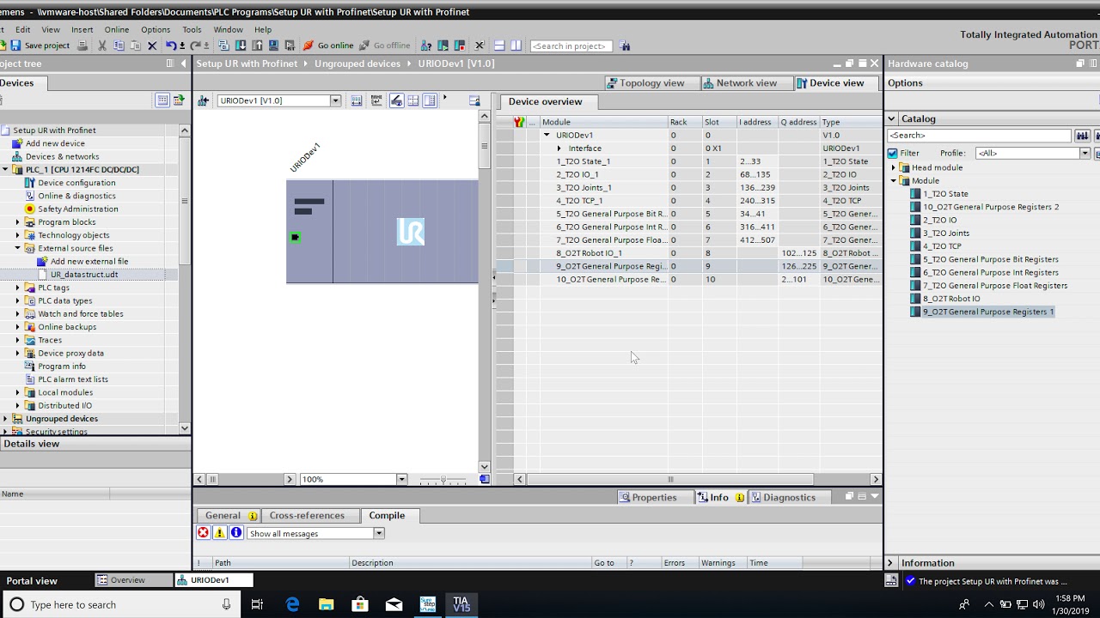The image size is (1100, 618).
Task: Open the Options menu
Action: point(156,29)
